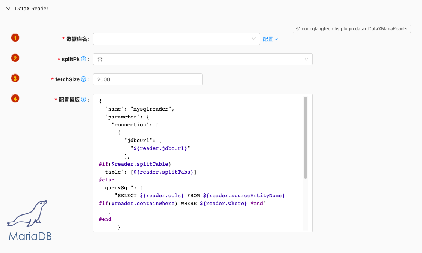Collapse the DataX Reader section chevron
The image size is (422, 253).
pos(8,9)
